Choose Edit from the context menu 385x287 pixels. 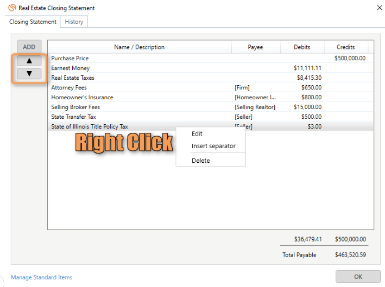(197, 134)
